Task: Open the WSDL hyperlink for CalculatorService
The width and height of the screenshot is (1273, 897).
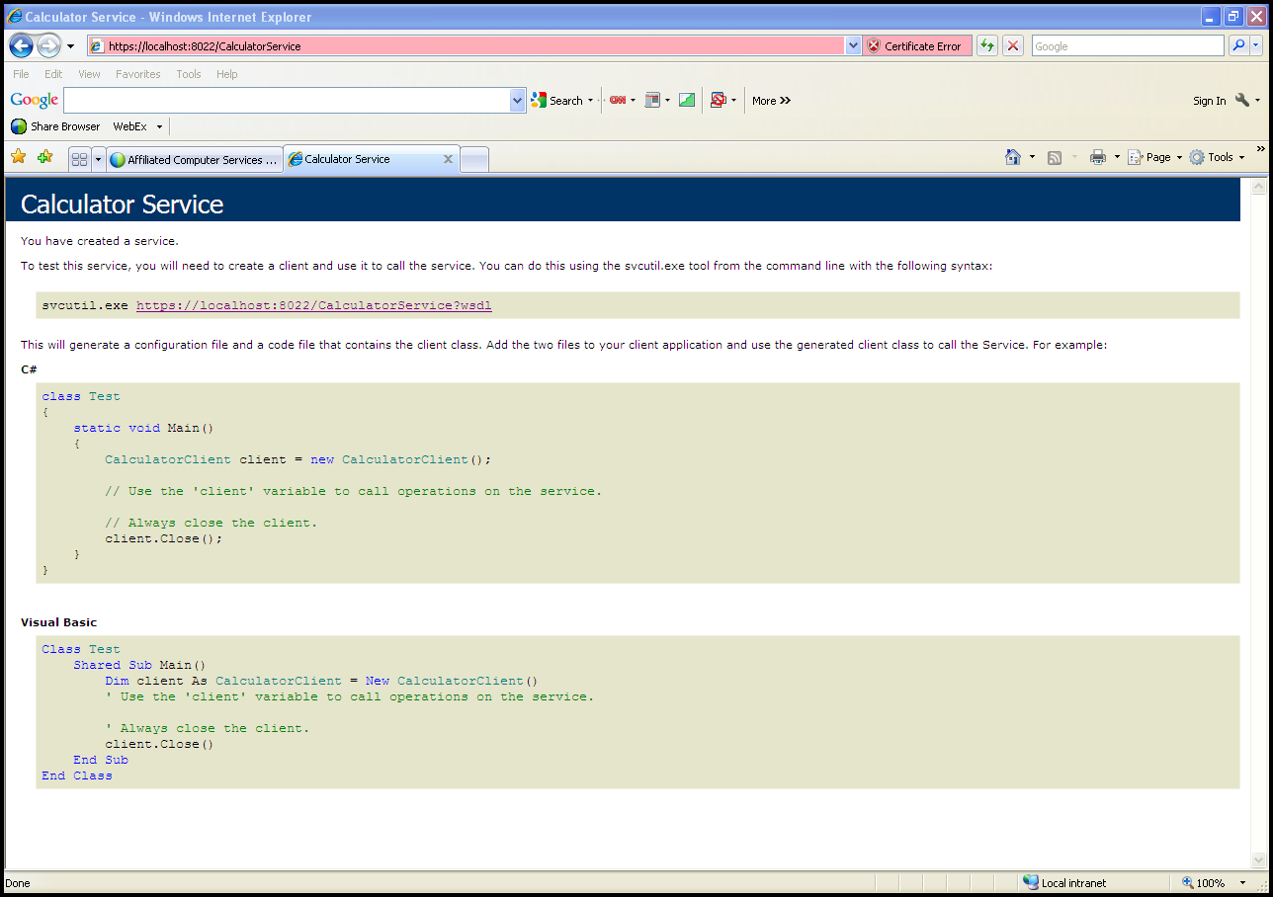Action: [313, 305]
